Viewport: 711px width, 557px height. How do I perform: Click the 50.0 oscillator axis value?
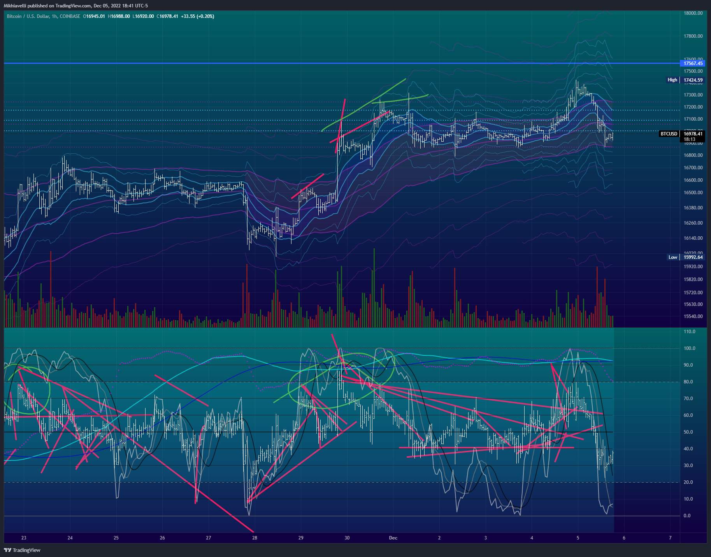coord(688,432)
